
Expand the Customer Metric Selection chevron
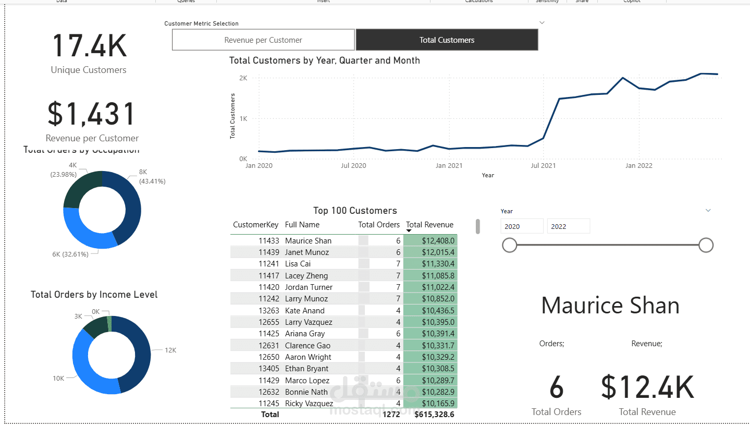[x=542, y=23]
